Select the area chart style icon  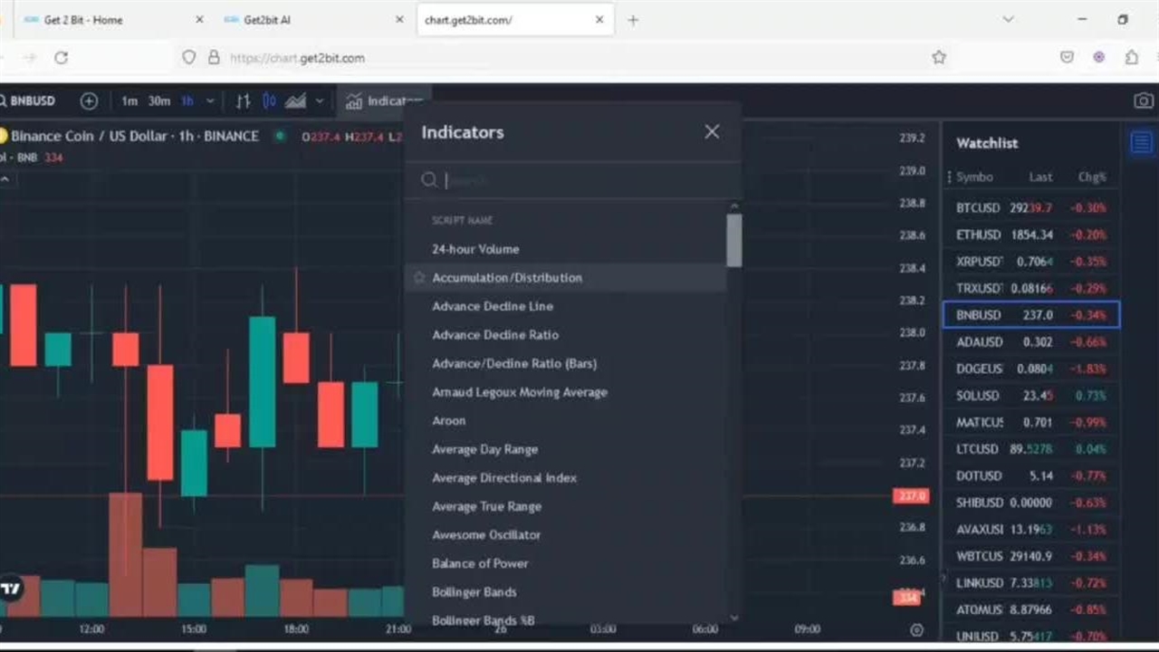pyautogui.click(x=295, y=101)
